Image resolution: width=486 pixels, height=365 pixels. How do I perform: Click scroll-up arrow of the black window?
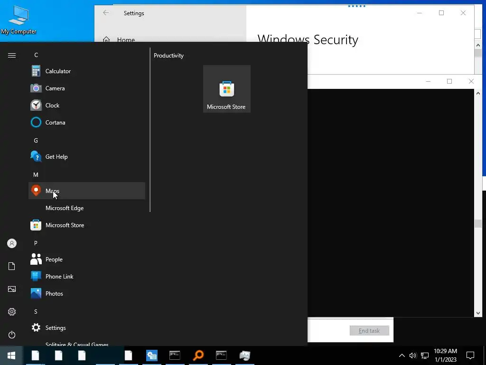point(478,93)
